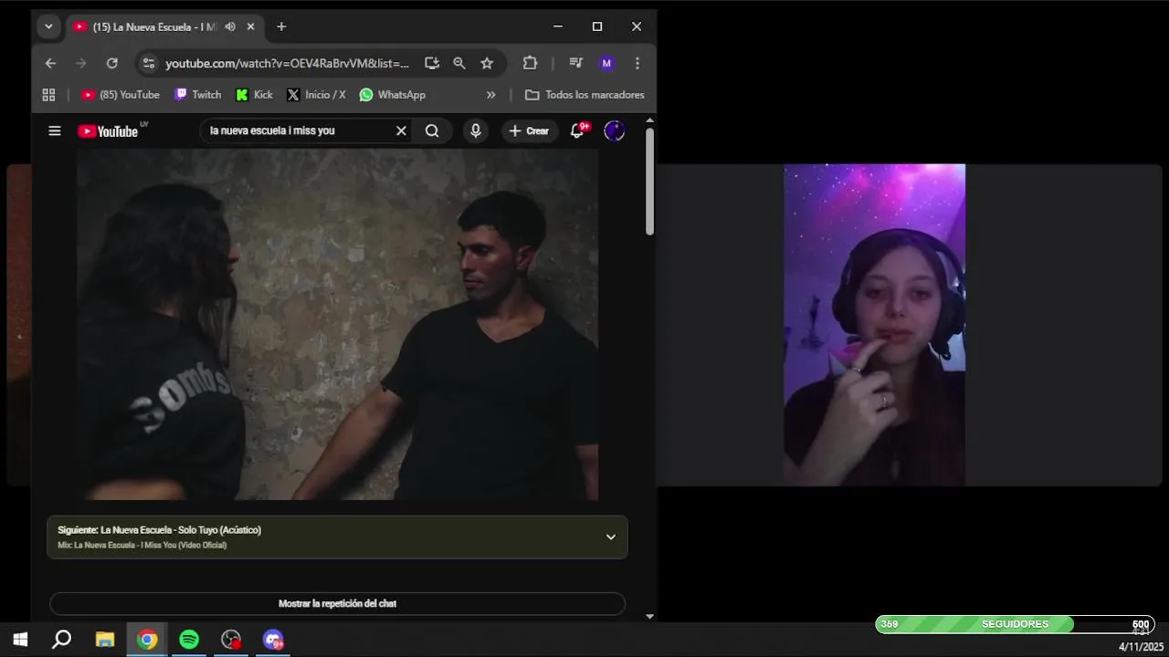The width and height of the screenshot is (1169, 657).
Task: Open the Twitch bookmark
Action: tap(198, 95)
